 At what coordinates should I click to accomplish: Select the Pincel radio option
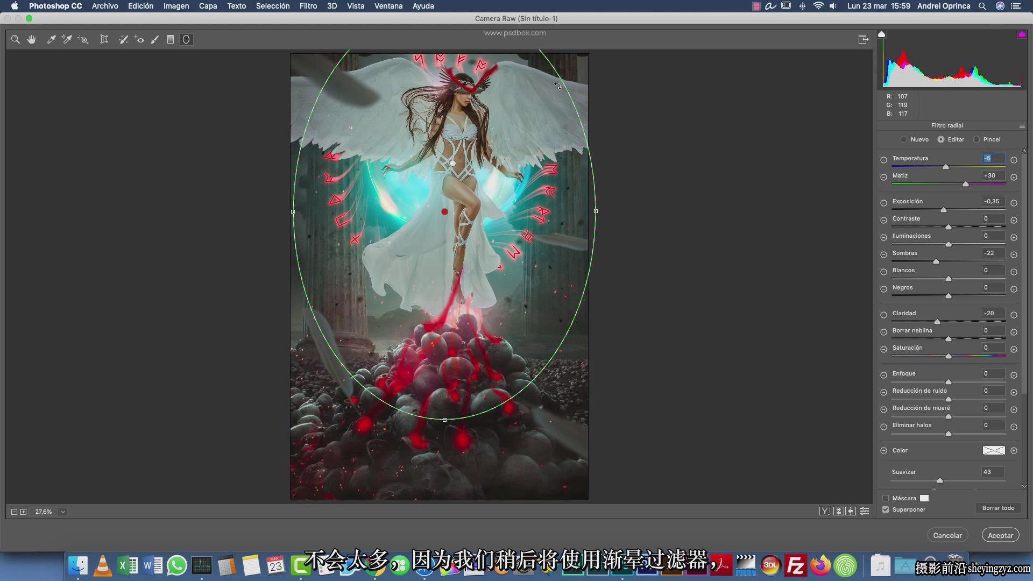(x=977, y=139)
